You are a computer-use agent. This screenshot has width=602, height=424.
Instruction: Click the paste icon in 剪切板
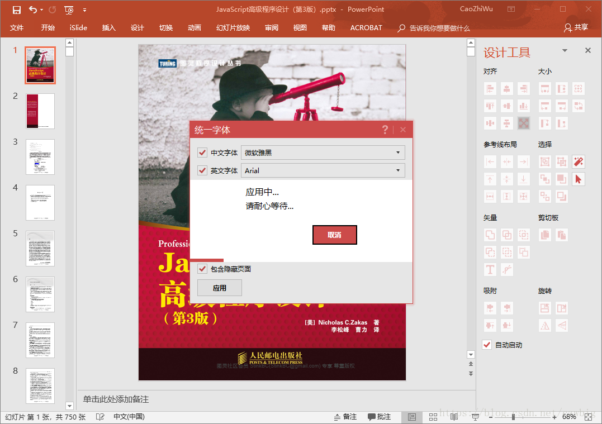(x=561, y=235)
